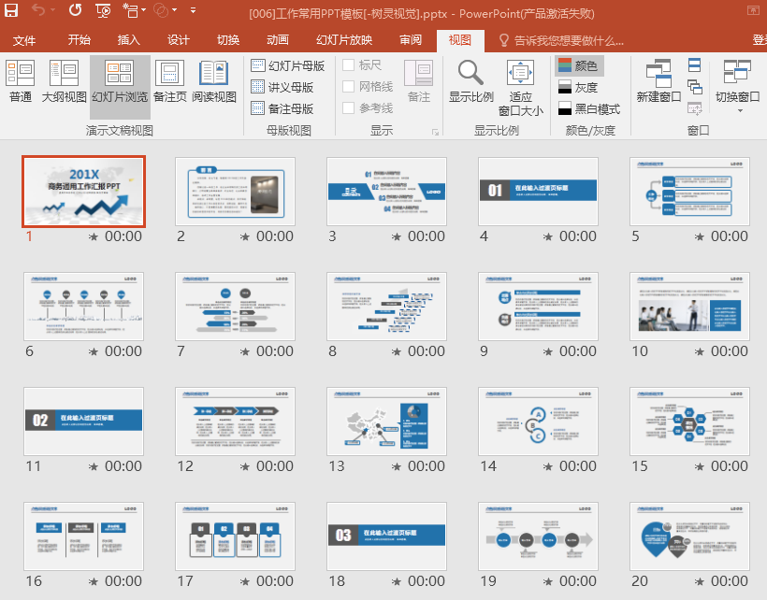Click the Redo/Repeat circular arrow icon
Viewport: 767px width, 600px height.
point(75,9)
